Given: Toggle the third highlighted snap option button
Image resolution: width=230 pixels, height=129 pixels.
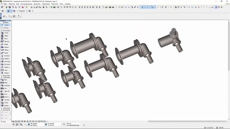Looking at the screenshot, I should 152,7.
